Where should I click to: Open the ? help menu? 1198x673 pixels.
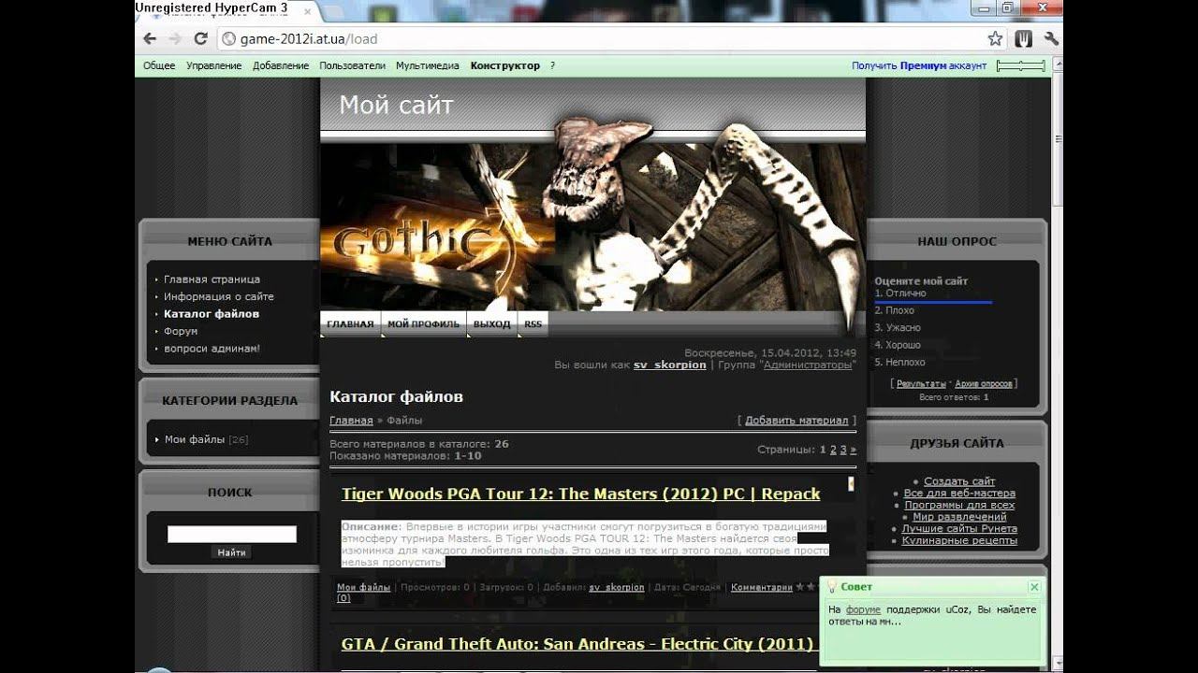tap(552, 66)
